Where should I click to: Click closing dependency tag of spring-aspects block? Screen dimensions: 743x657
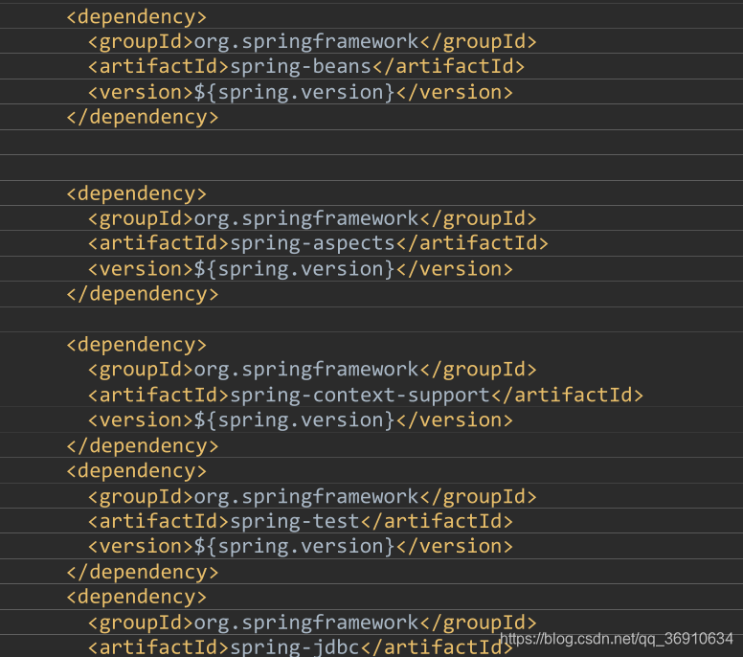click(142, 294)
